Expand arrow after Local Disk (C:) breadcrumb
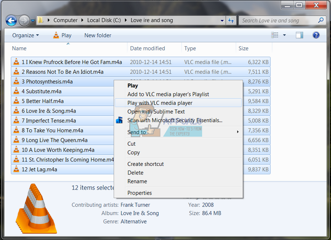This screenshot has width=331, height=240. click(x=126, y=20)
